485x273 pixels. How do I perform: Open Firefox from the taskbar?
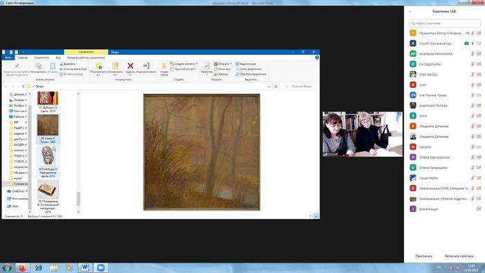(22, 267)
